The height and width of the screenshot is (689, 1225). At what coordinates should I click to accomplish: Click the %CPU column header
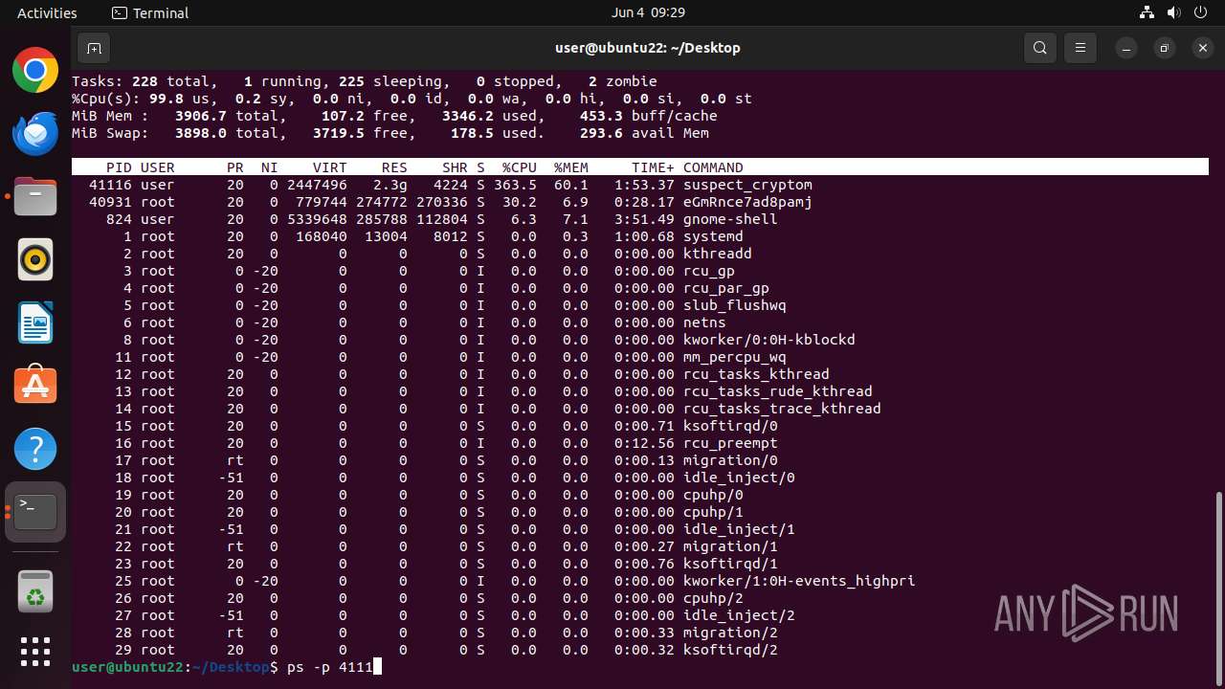(520, 167)
